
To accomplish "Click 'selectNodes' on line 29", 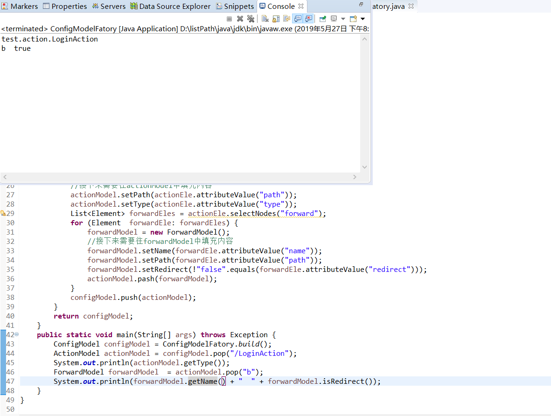I will [253, 213].
